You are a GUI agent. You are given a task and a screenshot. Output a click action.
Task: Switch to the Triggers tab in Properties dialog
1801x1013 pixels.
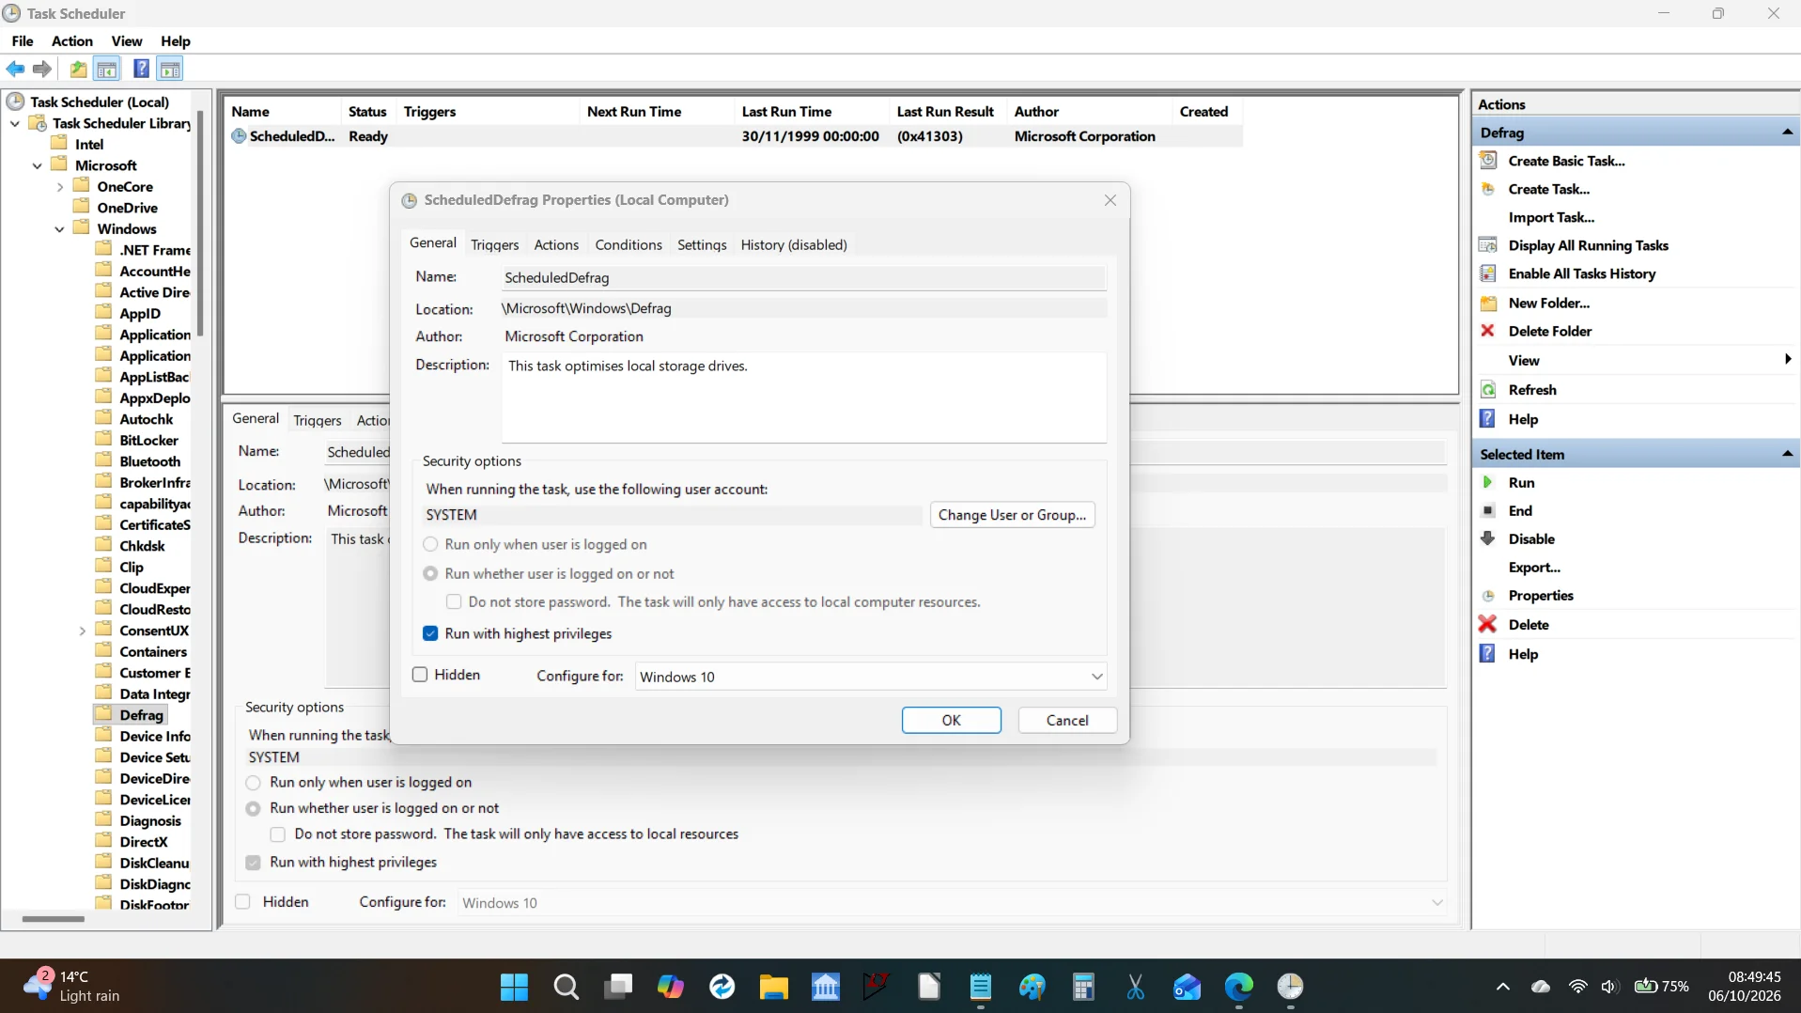[494, 244]
